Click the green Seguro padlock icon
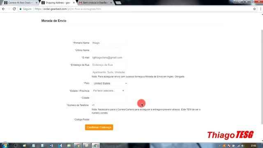263x148 pixels. point(21,9)
